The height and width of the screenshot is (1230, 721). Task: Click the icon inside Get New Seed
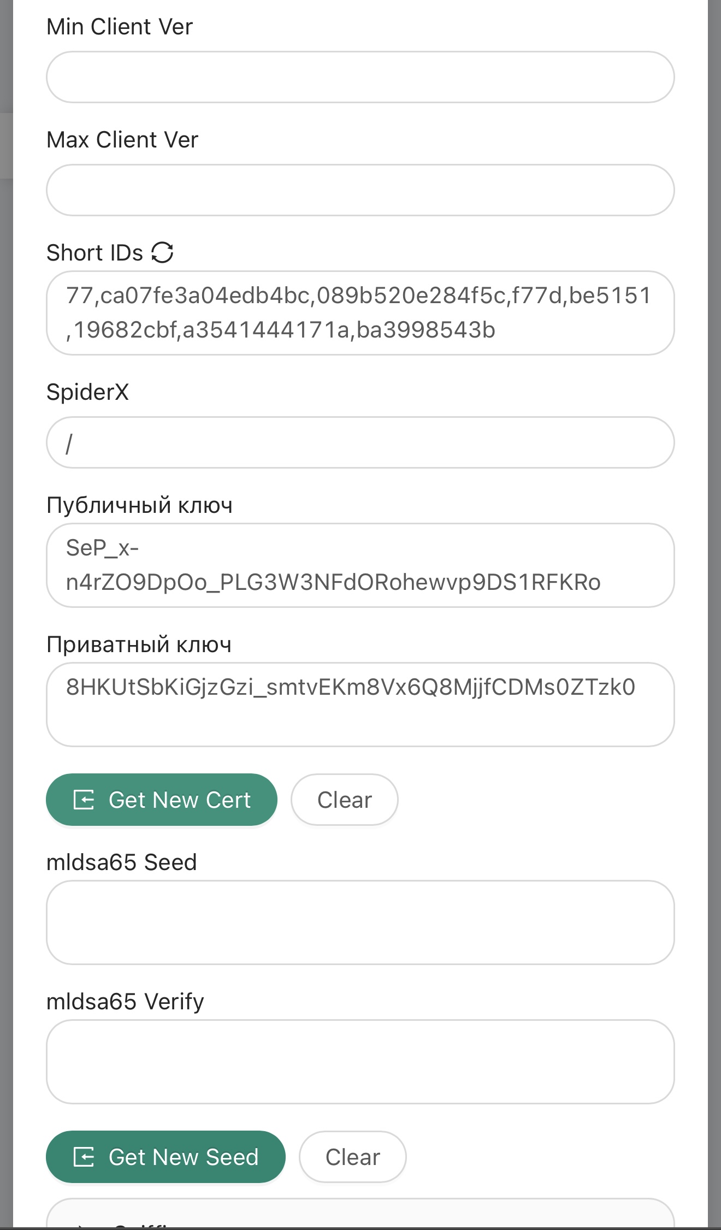pyautogui.click(x=84, y=1157)
